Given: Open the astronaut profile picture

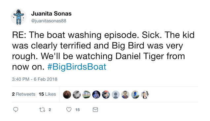Looking at the screenshot, I should pyautogui.click(x=18, y=17).
